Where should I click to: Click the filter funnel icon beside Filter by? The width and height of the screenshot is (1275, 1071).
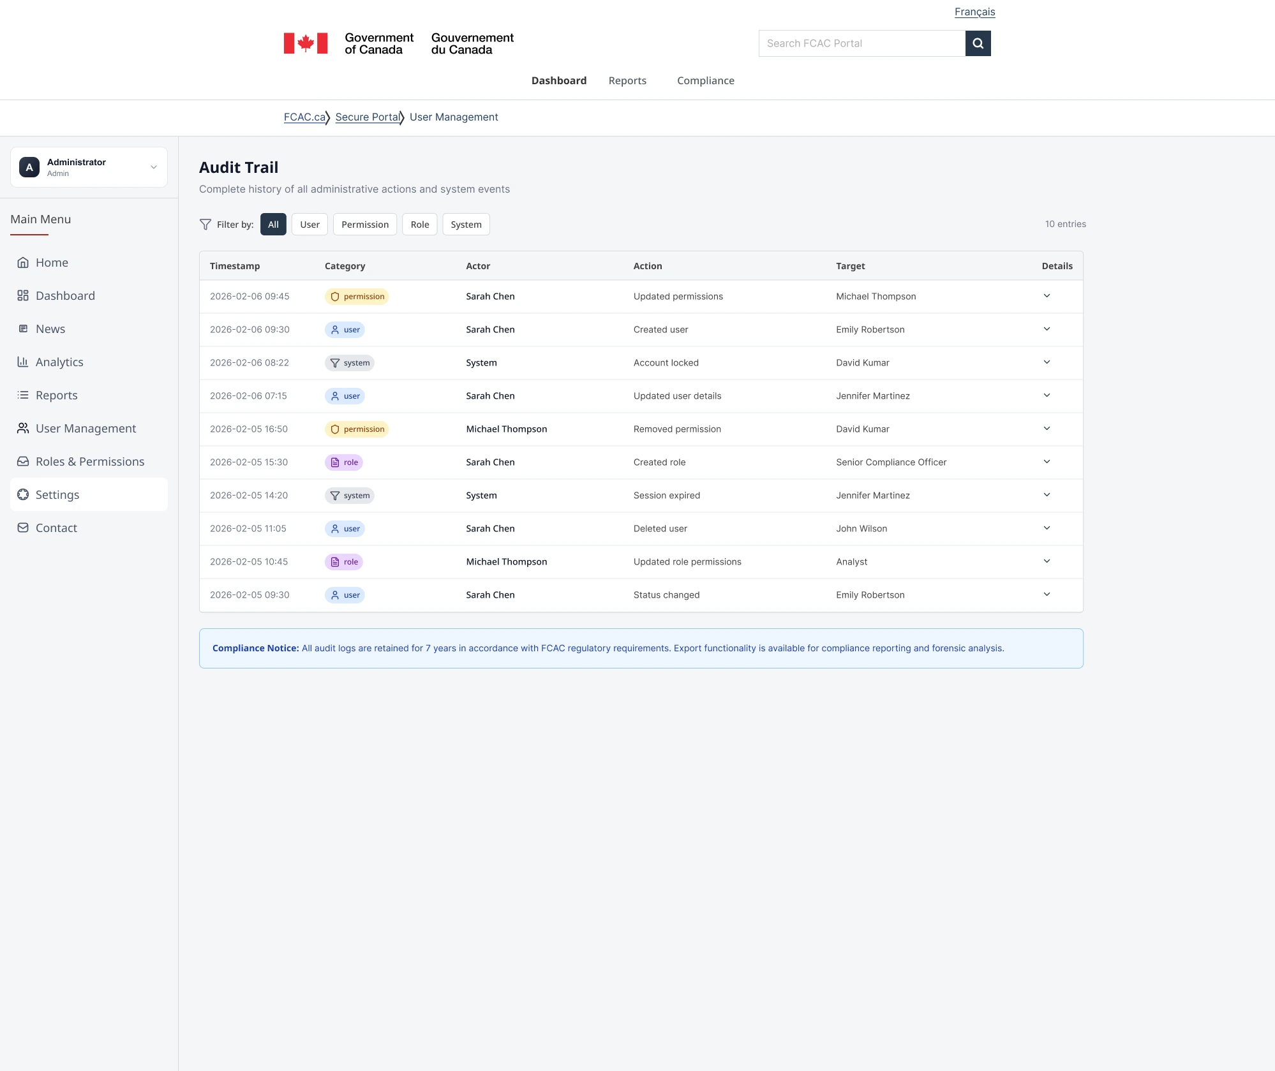(x=205, y=225)
